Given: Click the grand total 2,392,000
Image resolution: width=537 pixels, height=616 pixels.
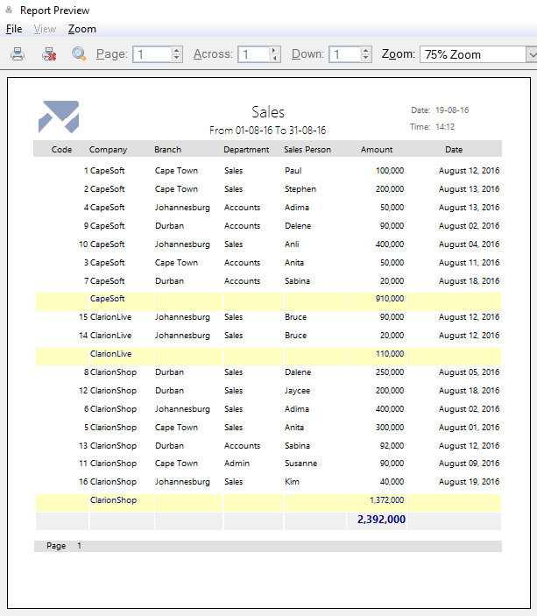Looking at the screenshot, I should [381, 520].
